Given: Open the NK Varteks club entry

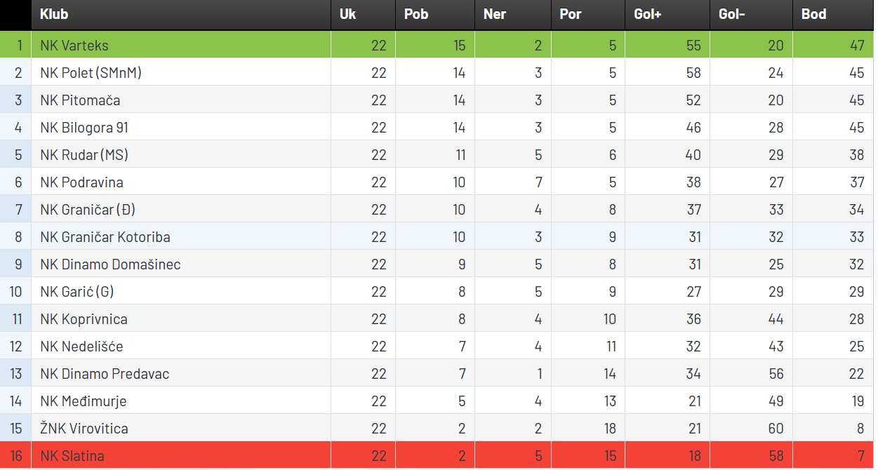Looking at the screenshot, I should pyautogui.click(x=74, y=46).
